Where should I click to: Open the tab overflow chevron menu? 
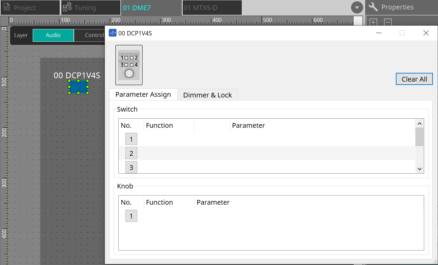pyautogui.click(x=357, y=7)
